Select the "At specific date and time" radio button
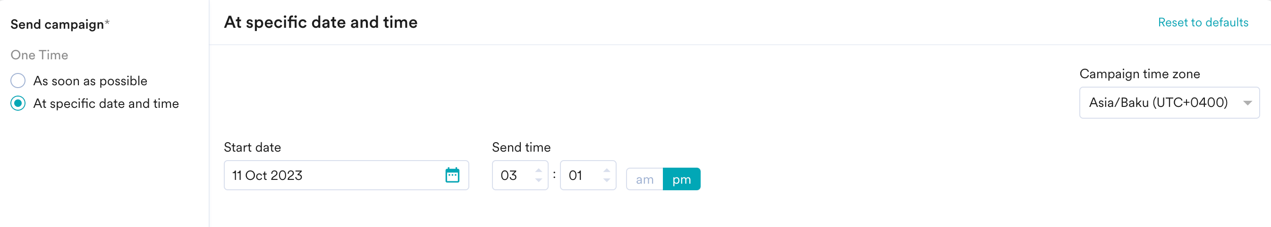The width and height of the screenshot is (1271, 227). (18, 104)
